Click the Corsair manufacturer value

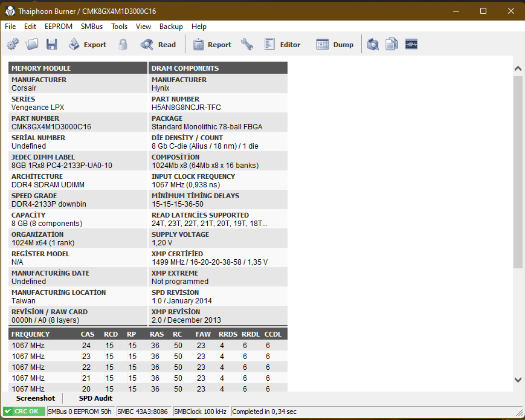point(24,88)
